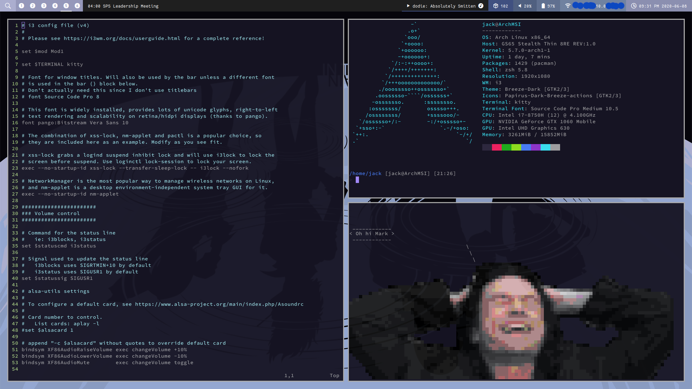Click the clock icon beside the date
Screen dimensions: 692x389
tap(634, 6)
